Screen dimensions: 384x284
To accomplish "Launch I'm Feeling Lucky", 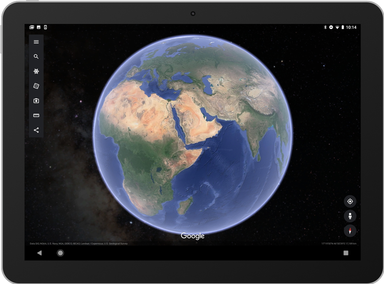I will click(x=36, y=86).
